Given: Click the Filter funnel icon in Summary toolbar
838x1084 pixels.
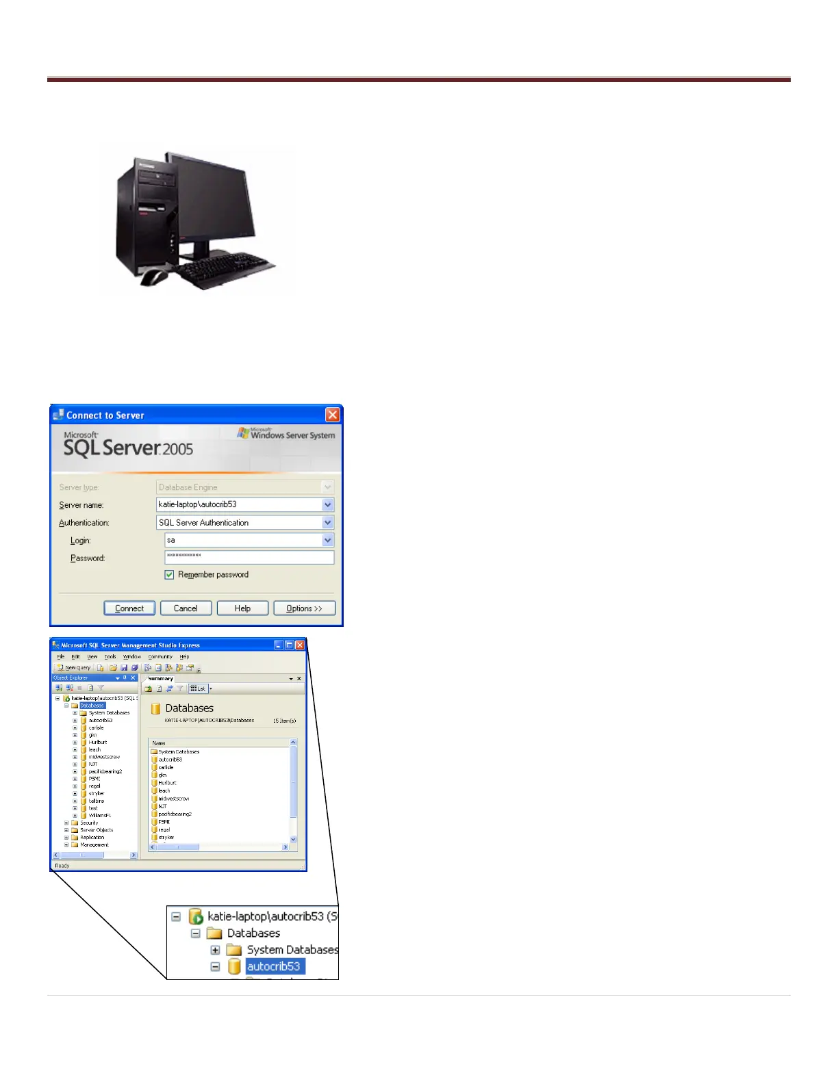Looking at the screenshot, I should [180, 688].
